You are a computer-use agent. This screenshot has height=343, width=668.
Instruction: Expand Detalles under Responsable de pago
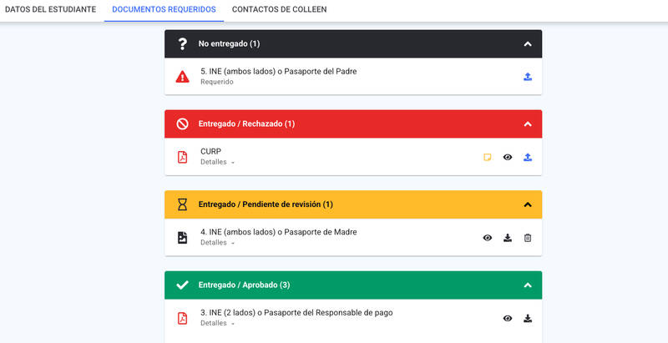tap(217, 323)
